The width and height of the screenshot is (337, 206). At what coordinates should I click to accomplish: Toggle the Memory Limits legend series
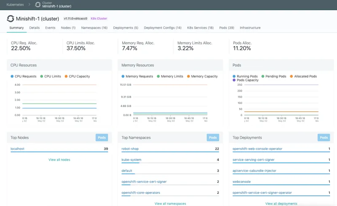point(170,77)
